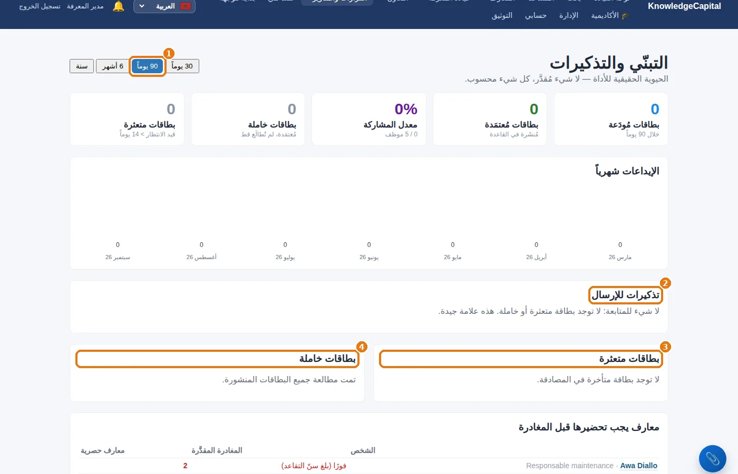738x474 pixels.
Task: Select the أبريل 26 chart label
Action: pos(536,257)
